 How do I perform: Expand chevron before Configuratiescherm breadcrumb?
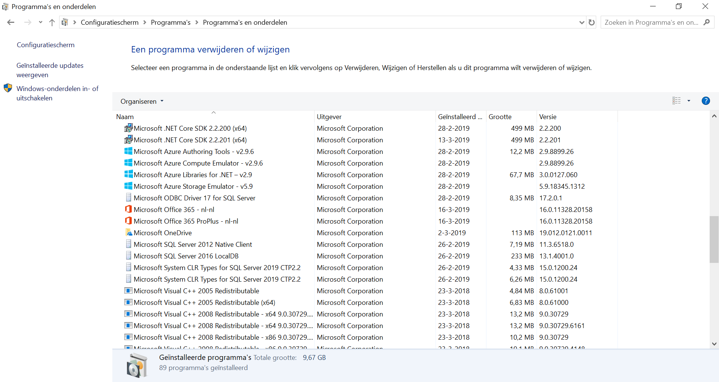tap(75, 22)
